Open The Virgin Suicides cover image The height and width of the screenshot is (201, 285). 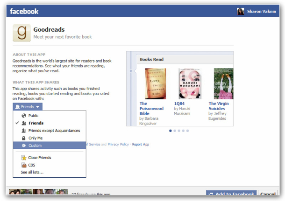(x=224, y=83)
